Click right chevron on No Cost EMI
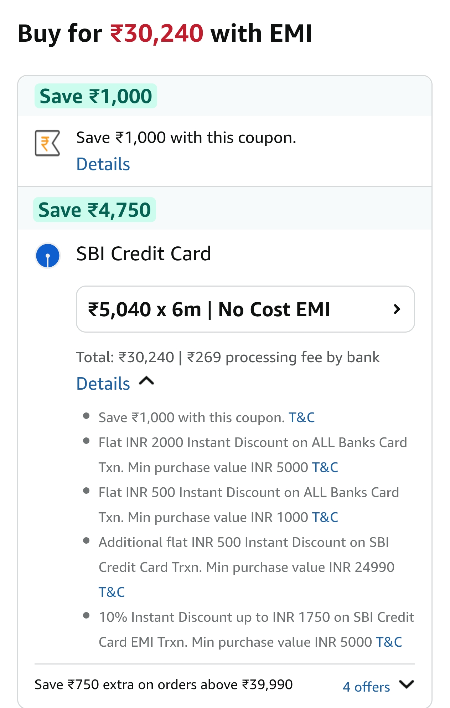This screenshot has width=450, height=708. tap(397, 309)
